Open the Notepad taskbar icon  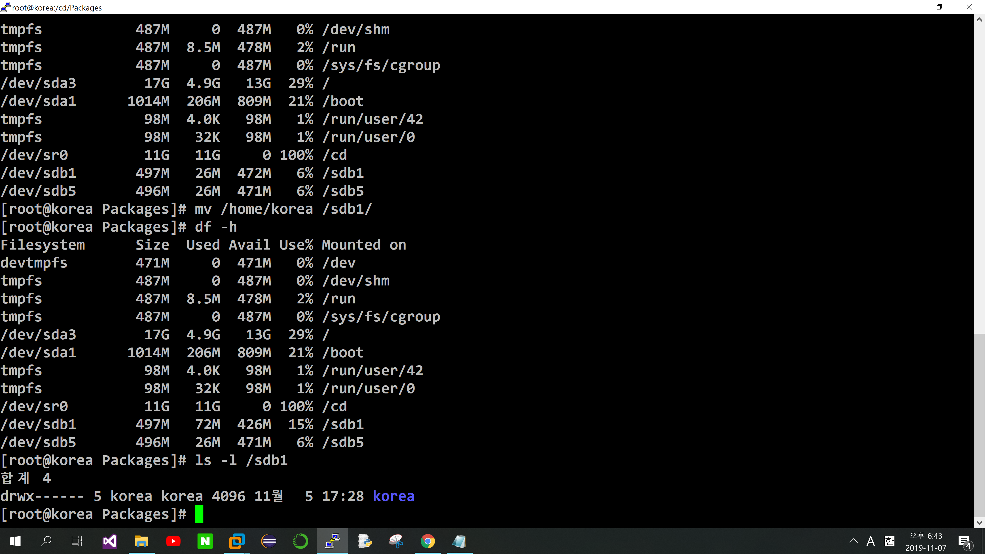pos(459,541)
